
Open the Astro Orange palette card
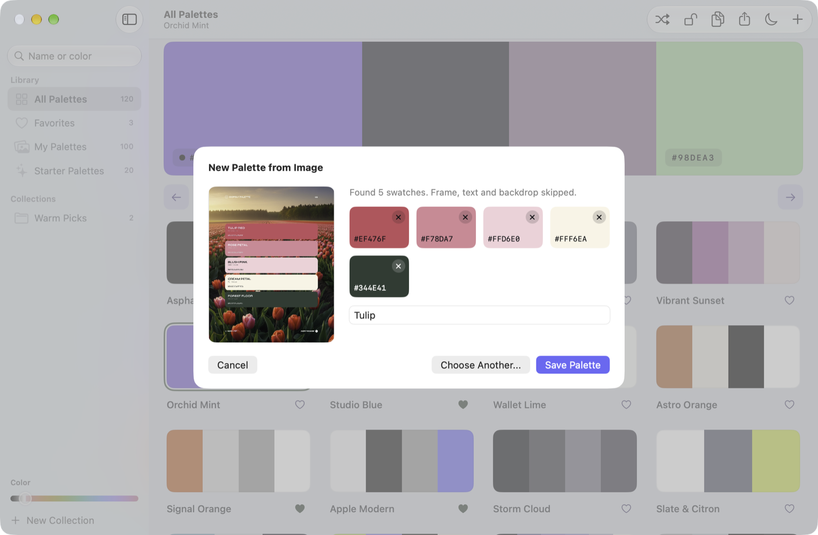click(x=728, y=357)
